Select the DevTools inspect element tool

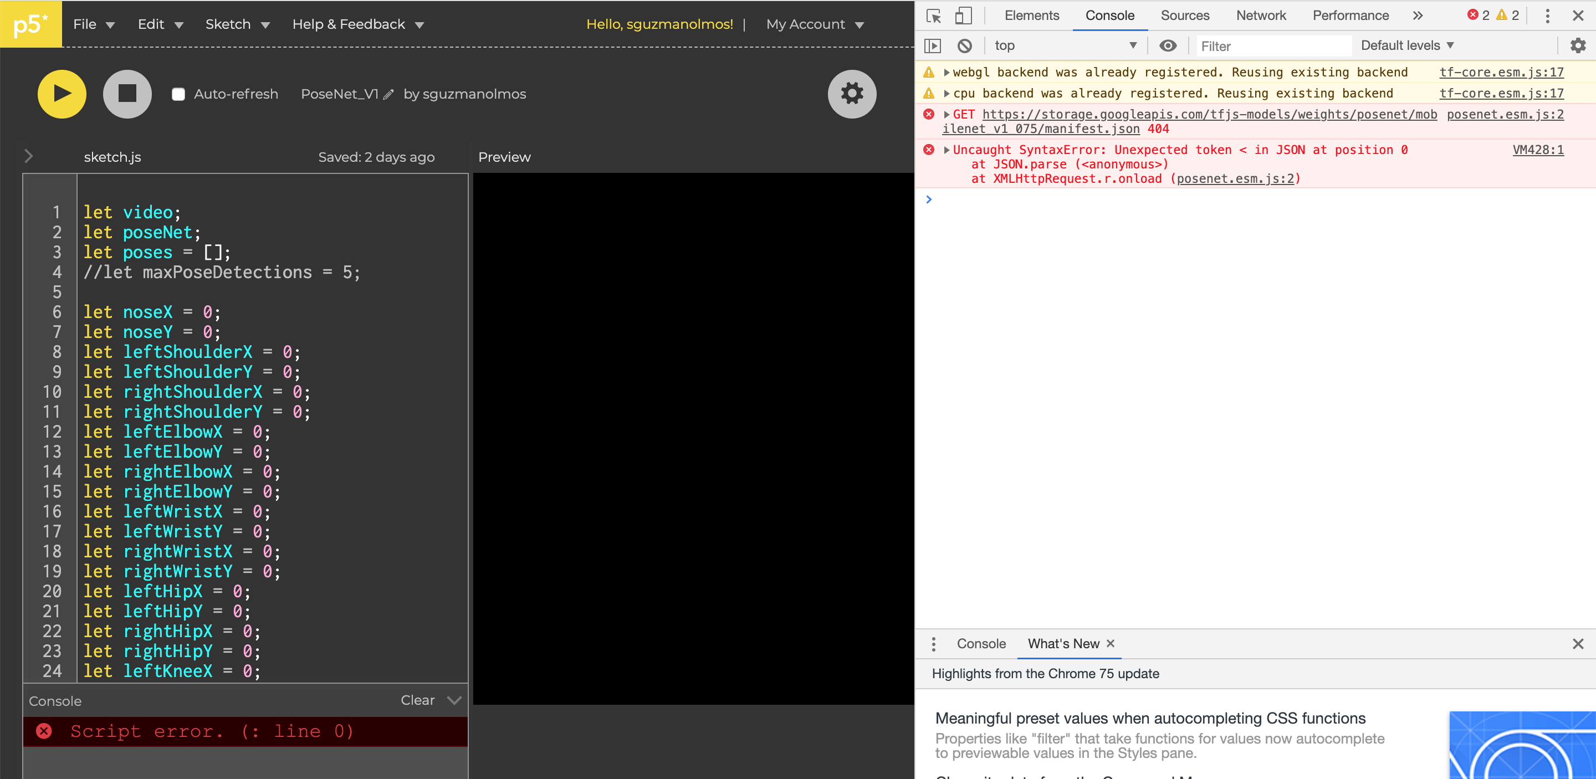tap(933, 16)
